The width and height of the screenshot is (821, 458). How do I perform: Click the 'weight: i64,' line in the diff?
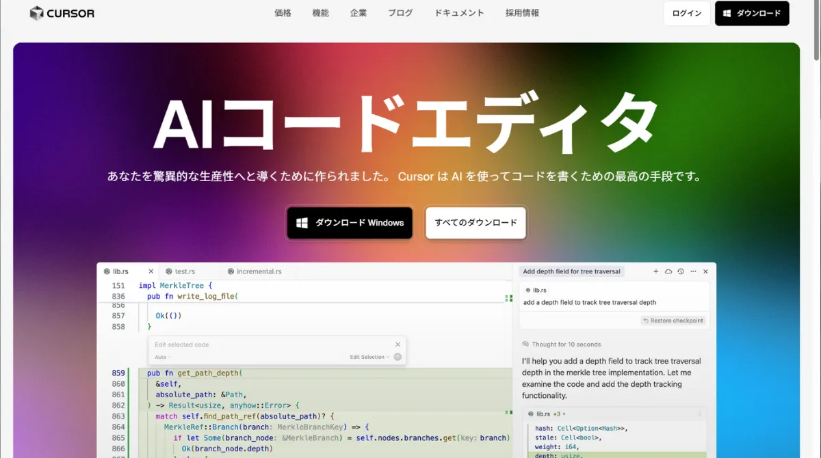[x=558, y=447]
